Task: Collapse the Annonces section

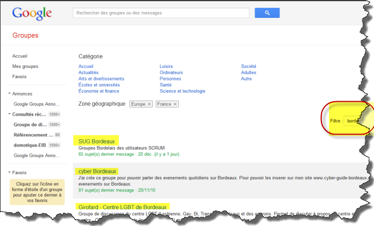Action: coord(10,93)
